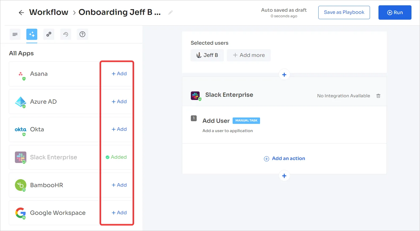
Task: Open the help question mark icon
Action: [83, 34]
